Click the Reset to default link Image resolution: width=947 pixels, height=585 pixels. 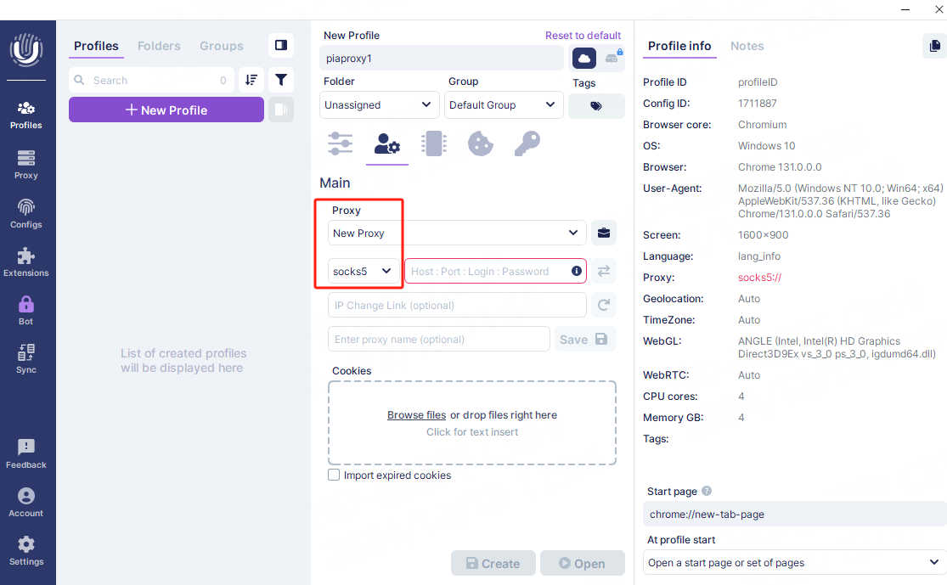(x=583, y=36)
